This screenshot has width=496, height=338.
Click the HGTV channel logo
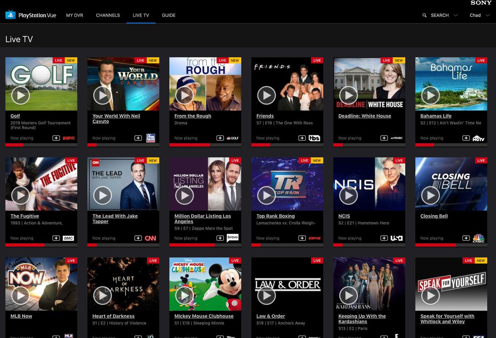click(479, 138)
